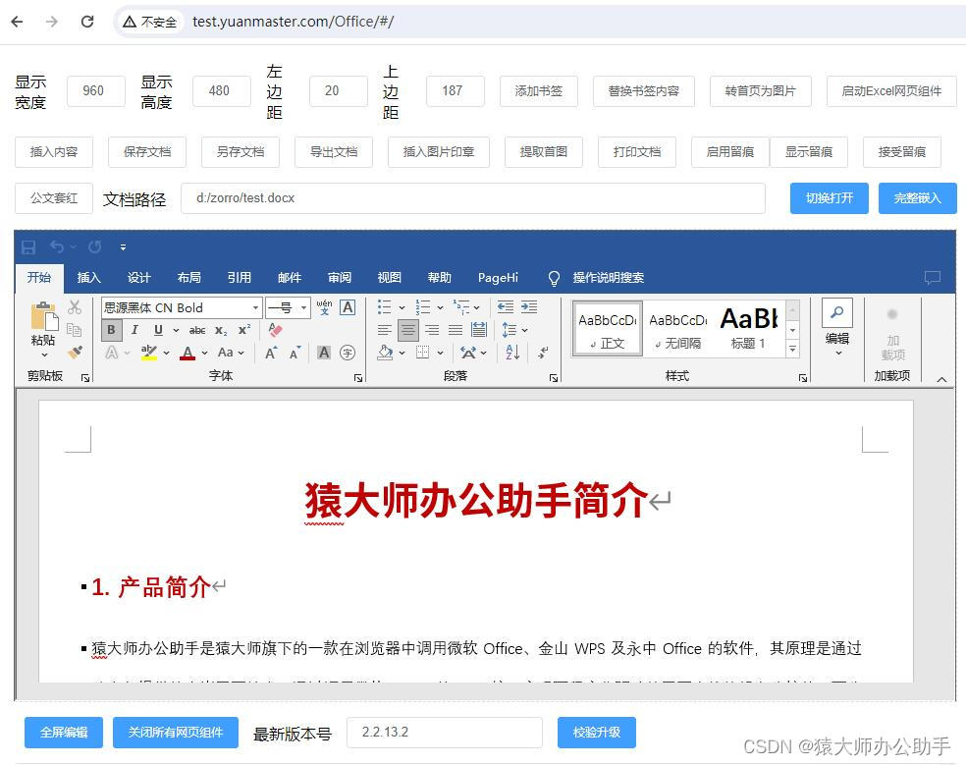The height and width of the screenshot is (765, 966).
Task: Apply paragraph shading paint bucket color
Action: pyautogui.click(x=385, y=353)
